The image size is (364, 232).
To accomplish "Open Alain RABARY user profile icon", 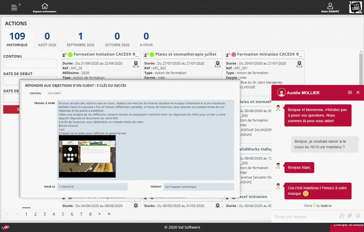I will tap(330, 6).
